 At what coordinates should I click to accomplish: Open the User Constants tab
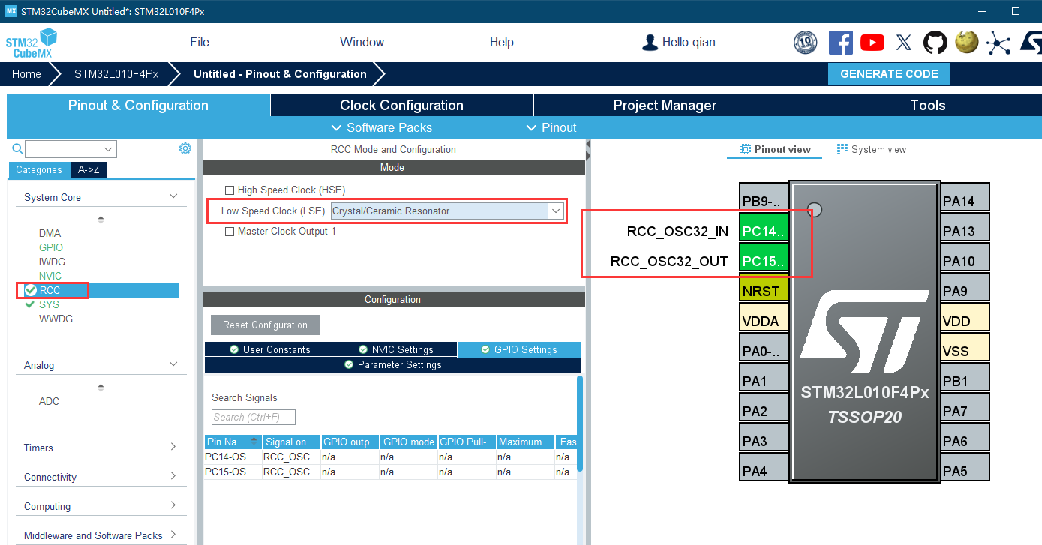point(269,349)
